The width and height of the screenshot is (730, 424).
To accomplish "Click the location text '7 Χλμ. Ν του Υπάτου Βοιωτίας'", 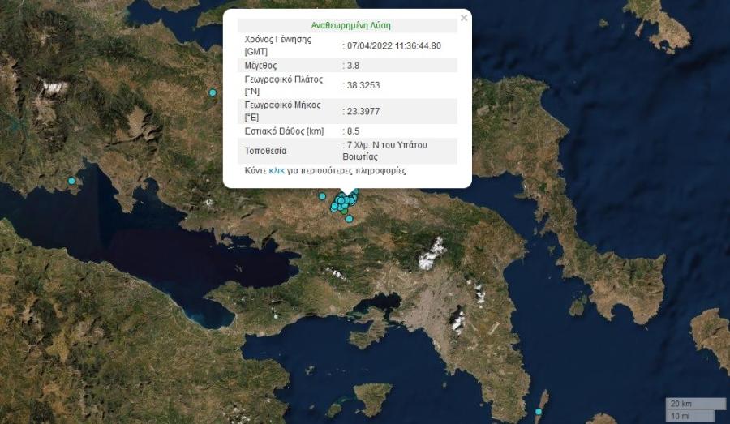I will [x=384, y=151].
